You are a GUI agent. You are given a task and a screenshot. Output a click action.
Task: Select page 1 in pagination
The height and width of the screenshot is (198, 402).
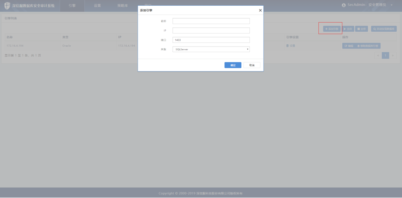385,55
